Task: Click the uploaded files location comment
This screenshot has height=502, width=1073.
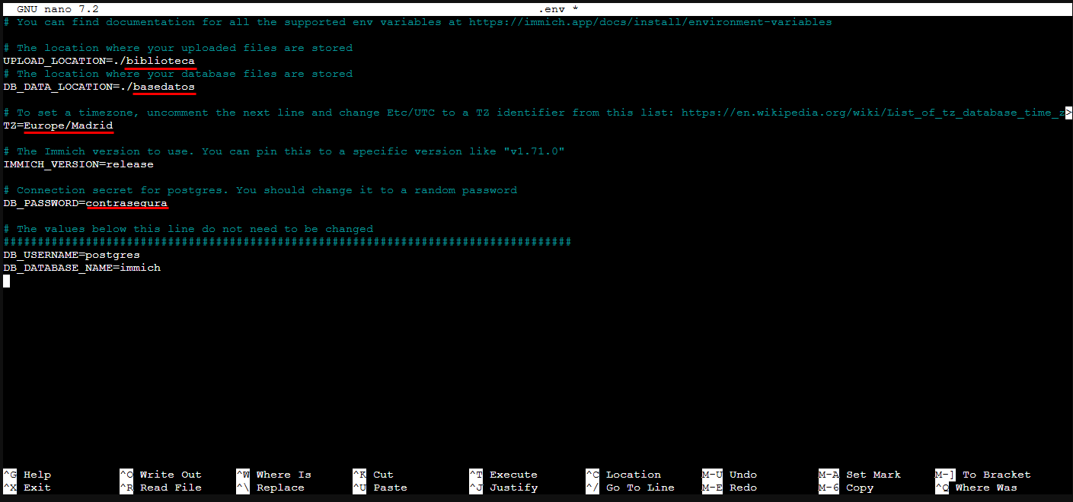Action: [177, 48]
